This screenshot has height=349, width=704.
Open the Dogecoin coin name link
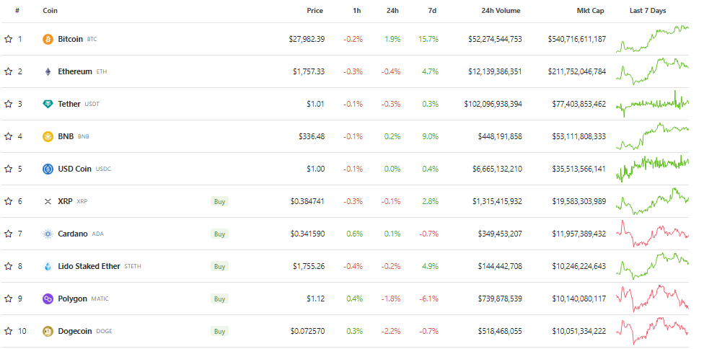[75, 331]
